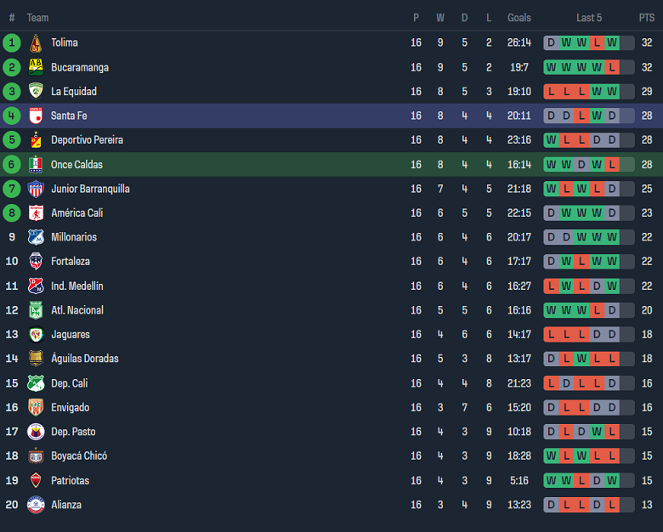Image resolution: width=663 pixels, height=532 pixels.
Task: Click the Dep. Cali team badge
Action: coord(36,383)
